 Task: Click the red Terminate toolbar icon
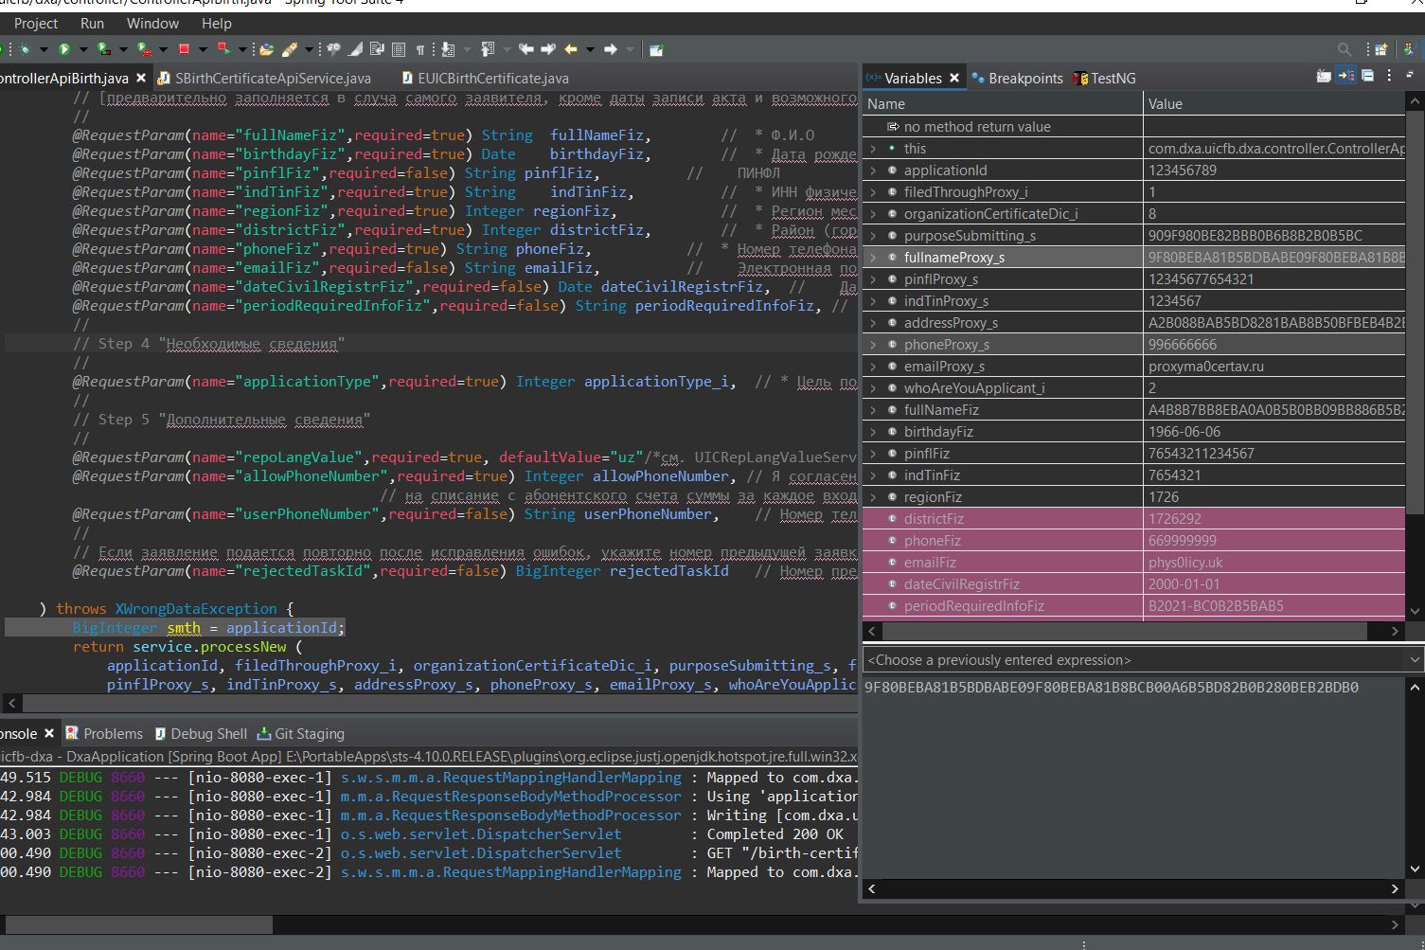184,48
